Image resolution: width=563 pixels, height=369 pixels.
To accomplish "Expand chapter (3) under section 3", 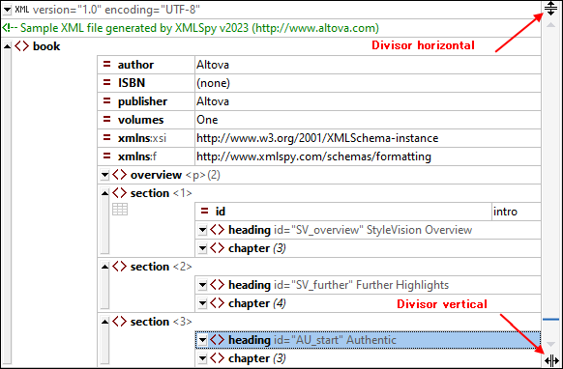I will (x=202, y=358).
